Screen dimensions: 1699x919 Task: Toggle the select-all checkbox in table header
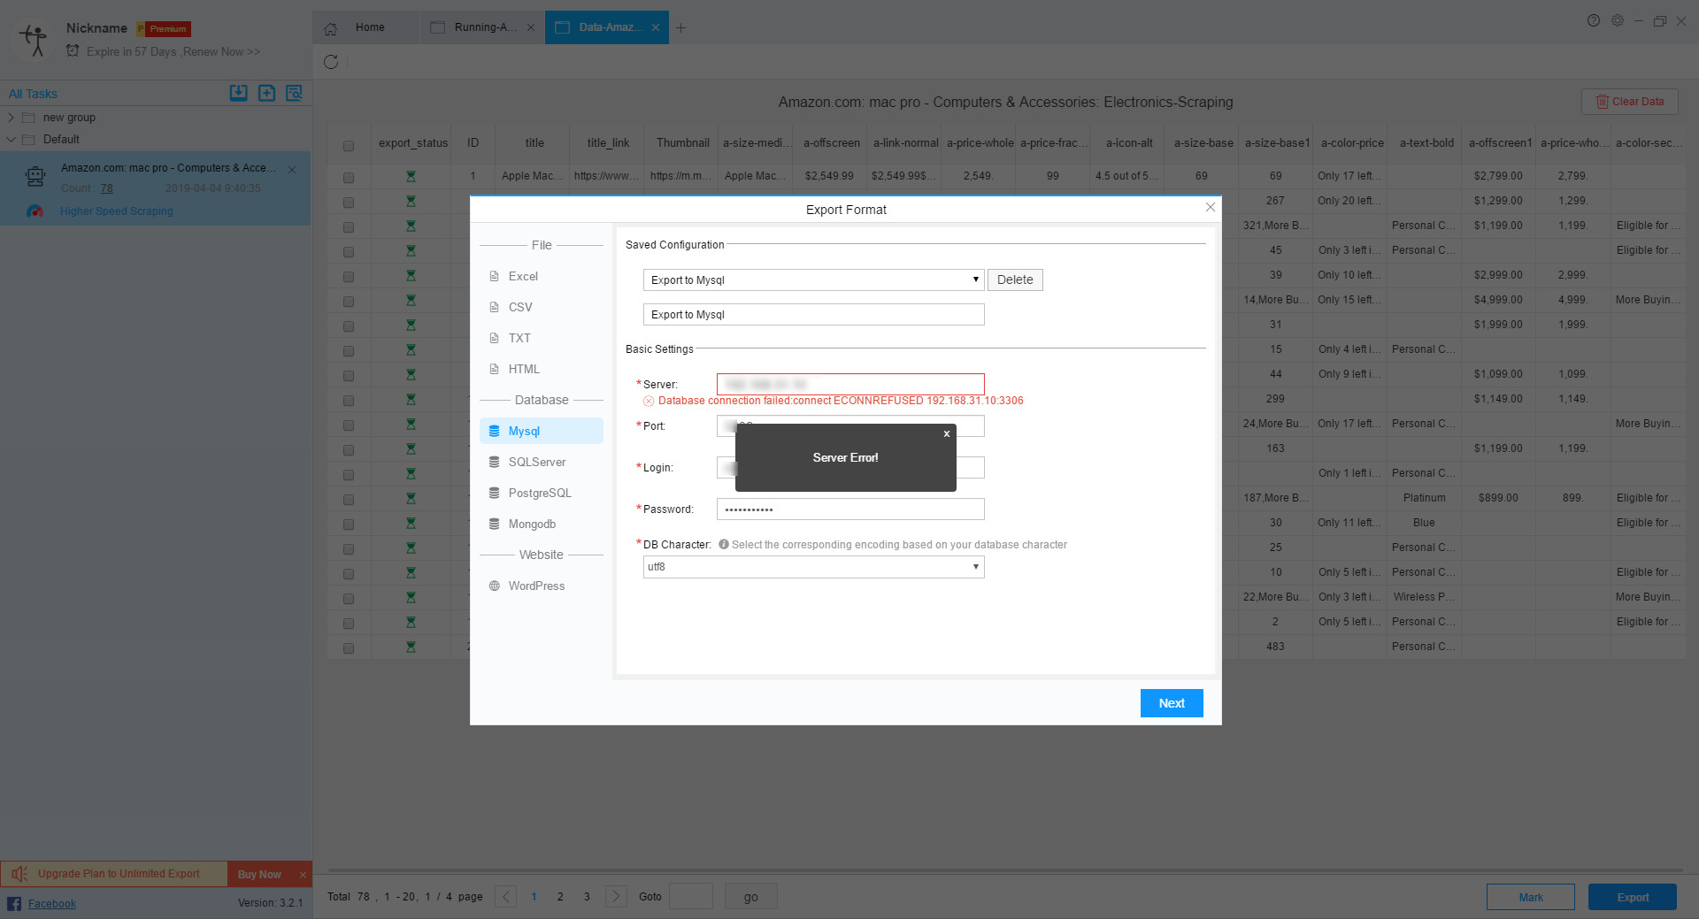click(x=349, y=146)
